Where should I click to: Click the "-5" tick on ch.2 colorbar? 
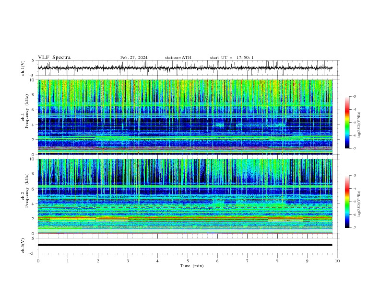[x=354, y=202]
